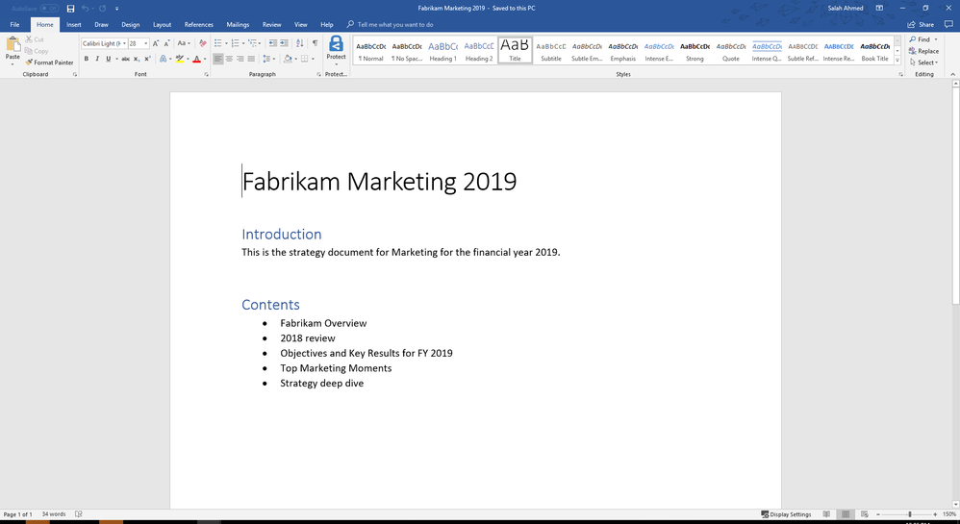Click the bullet list icon
Screen dimensions: 960x524
[218, 43]
